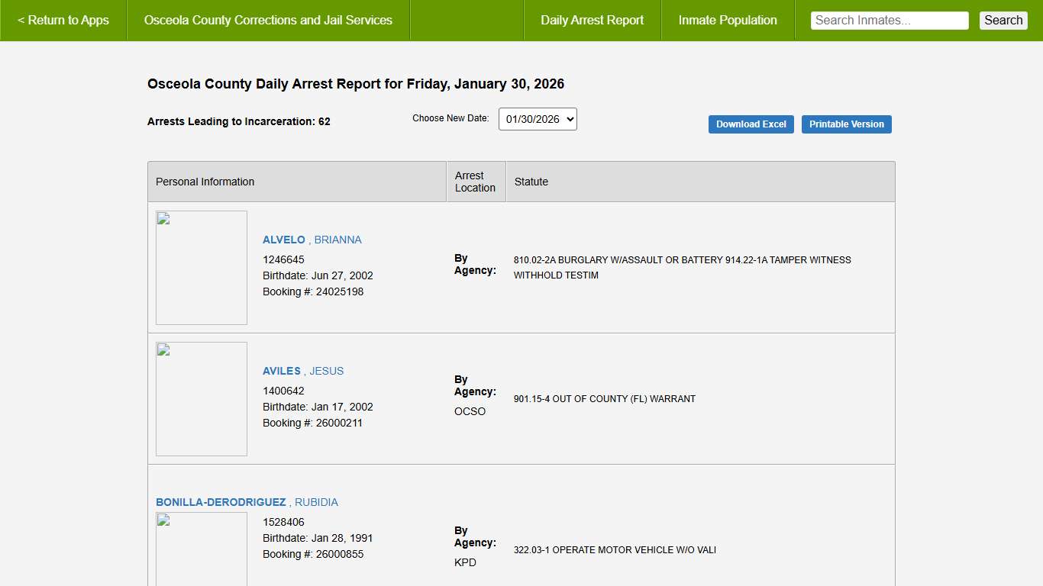The width and height of the screenshot is (1043, 586).
Task: Expand the Choose New Date dropdown
Action: point(538,119)
